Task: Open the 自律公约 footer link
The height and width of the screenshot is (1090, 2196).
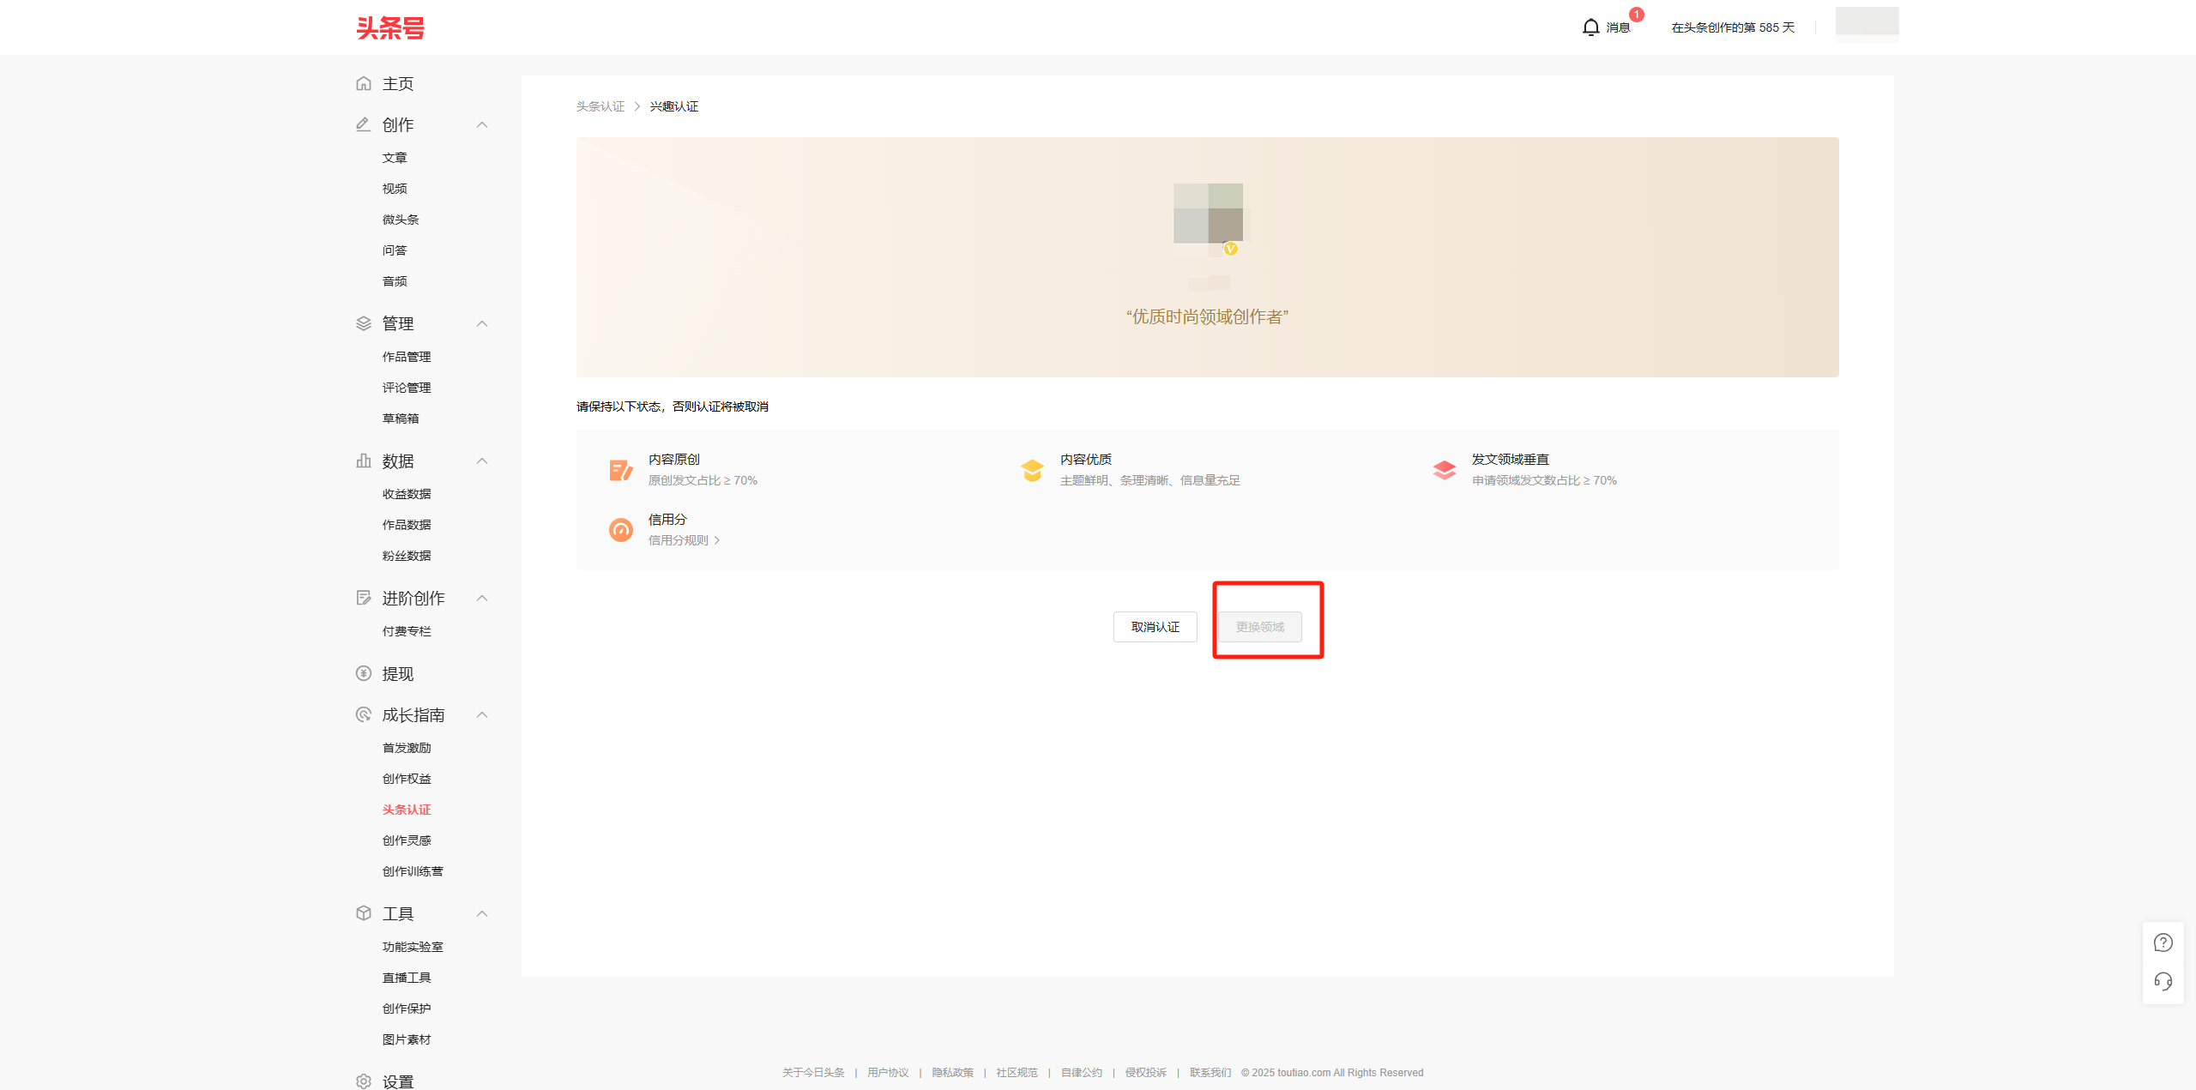Action: [x=1081, y=1073]
